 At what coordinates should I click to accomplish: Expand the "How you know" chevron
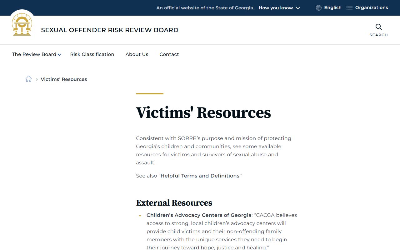pos(298,8)
